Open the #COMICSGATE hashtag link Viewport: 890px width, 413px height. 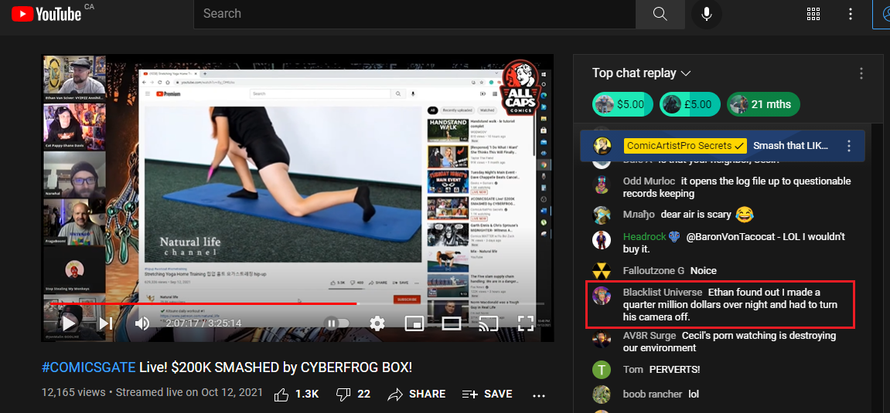pyautogui.click(x=89, y=367)
